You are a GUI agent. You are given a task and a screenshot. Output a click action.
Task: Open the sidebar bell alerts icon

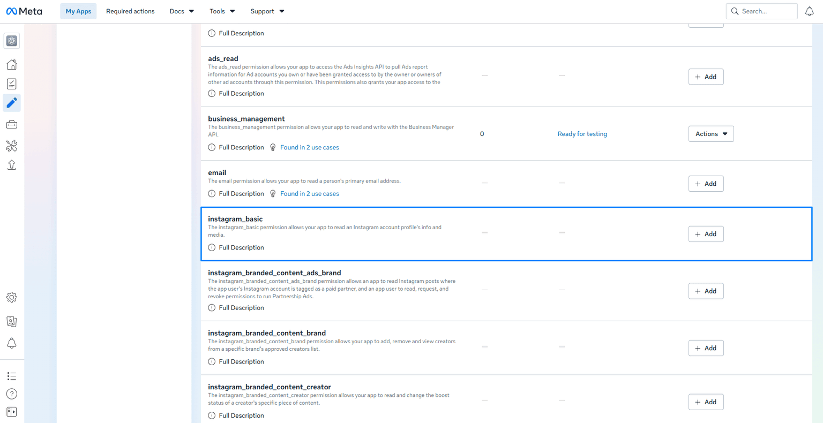pyautogui.click(x=12, y=343)
